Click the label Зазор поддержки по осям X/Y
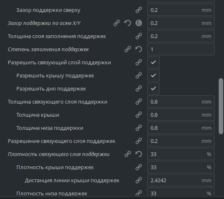This screenshot has width=224, height=199. pyautogui.click(x=44, y=23)
